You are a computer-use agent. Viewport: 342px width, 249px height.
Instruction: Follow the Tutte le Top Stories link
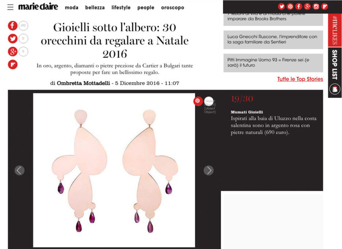tap(300, 79)
